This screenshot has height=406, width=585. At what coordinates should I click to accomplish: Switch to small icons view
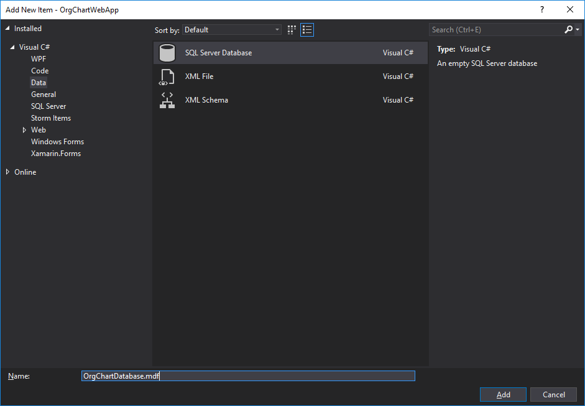pos(291,29)
